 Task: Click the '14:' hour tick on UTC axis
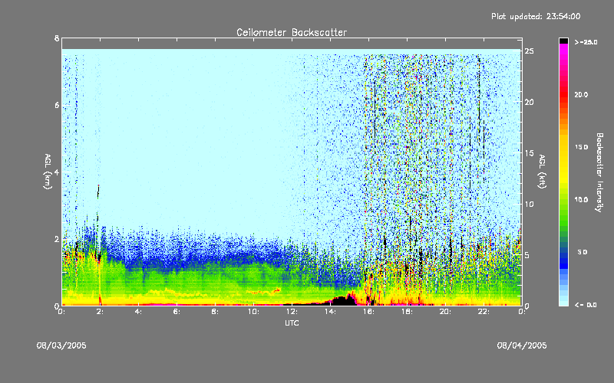point(330,312)
